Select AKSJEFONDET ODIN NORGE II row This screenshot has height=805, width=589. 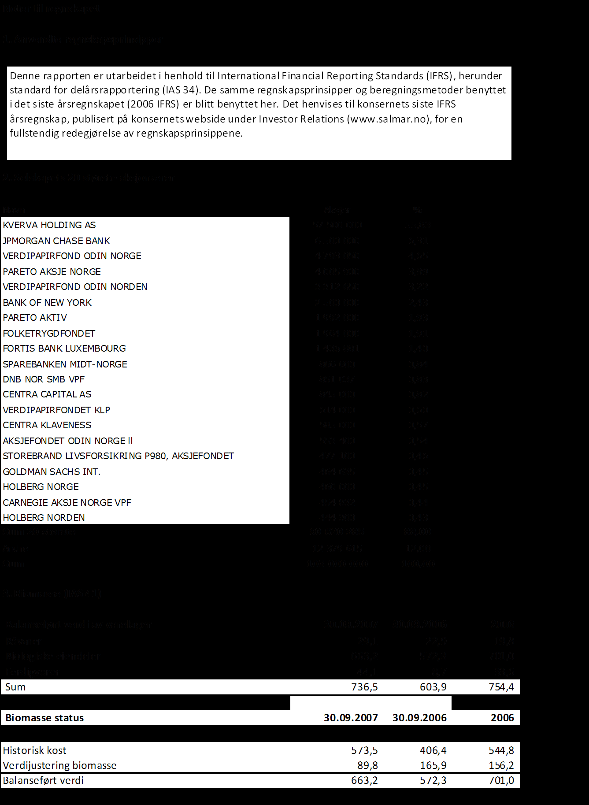(x=68, y=441)
